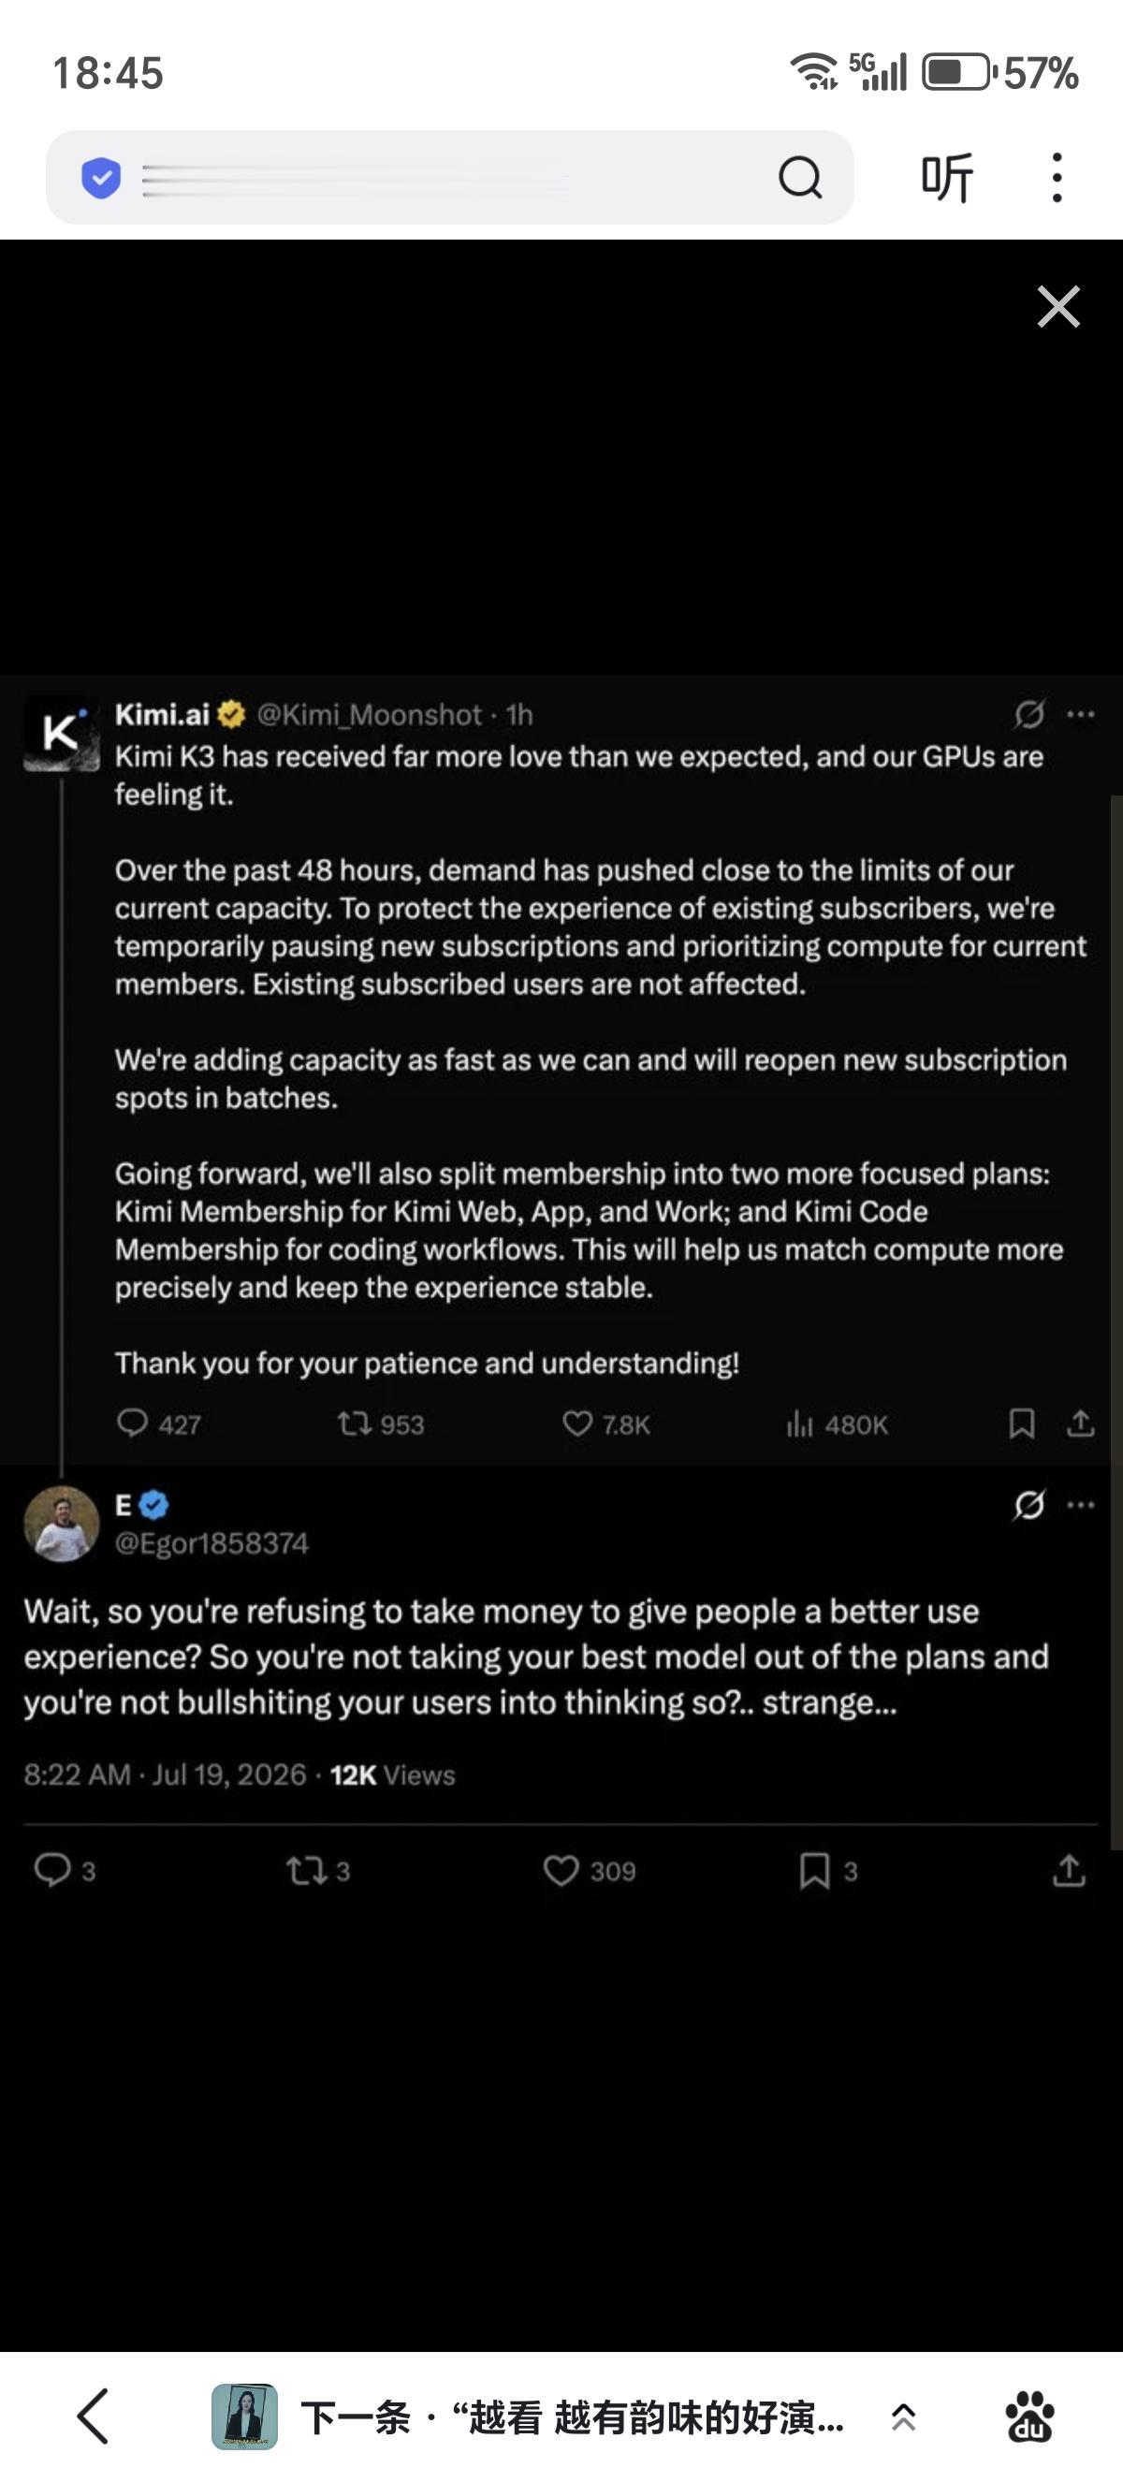Tap the search magnifier icon in address bar
The width and height of the screenshot is (1123, 2482).
[x=799, y=177]
